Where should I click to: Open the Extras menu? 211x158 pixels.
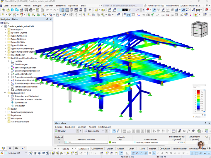pyautogui.click(x=84, y=6)
